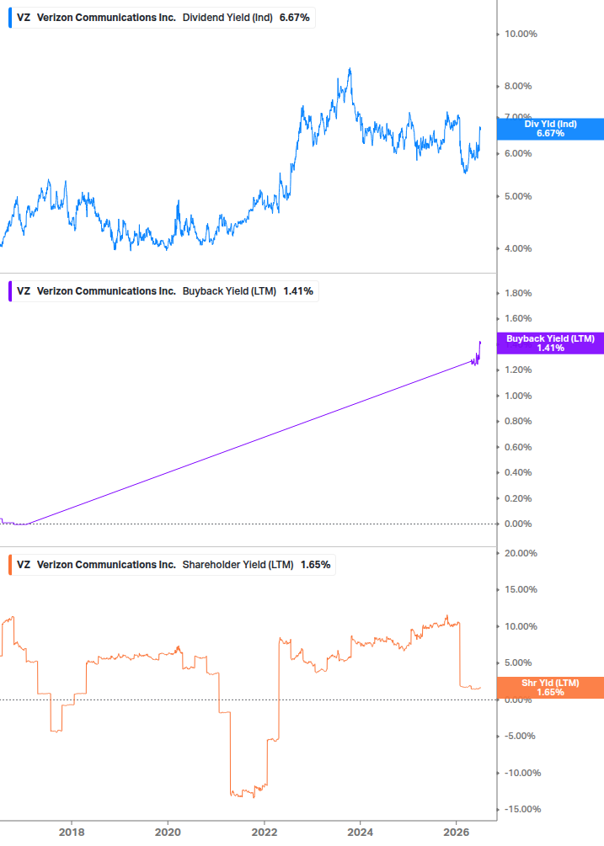Click the 1.41% value in buyback yield legend
Screen dimensions: 604x846
(298, 291)
